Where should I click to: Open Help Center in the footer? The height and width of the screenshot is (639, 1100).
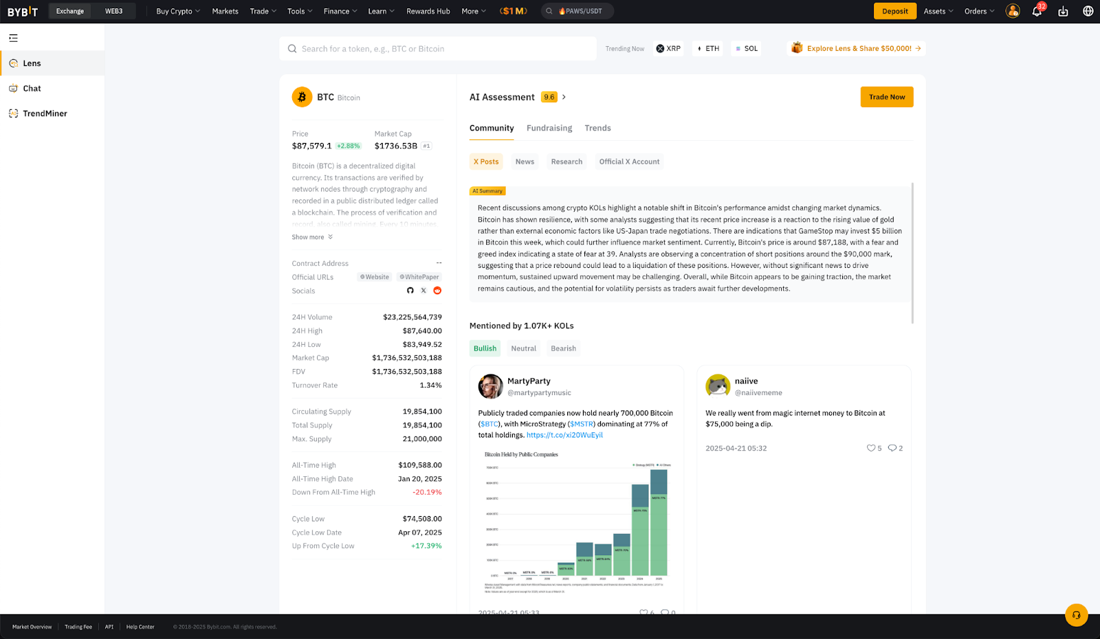[140, 627]
